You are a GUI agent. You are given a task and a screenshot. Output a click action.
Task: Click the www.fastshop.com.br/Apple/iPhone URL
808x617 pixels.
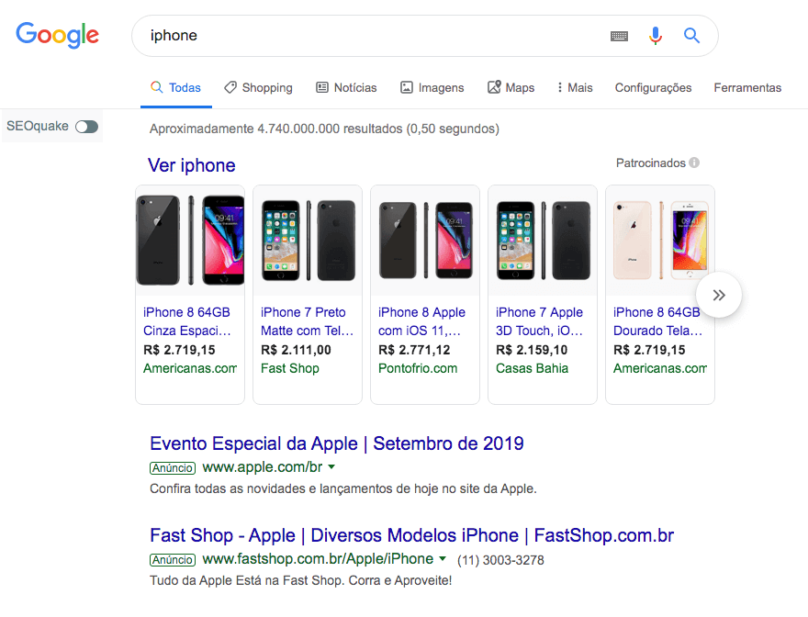click(x=318, y=559)
